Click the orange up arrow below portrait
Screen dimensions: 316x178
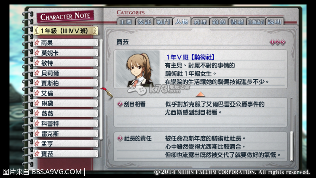click(x=200, y=94)
